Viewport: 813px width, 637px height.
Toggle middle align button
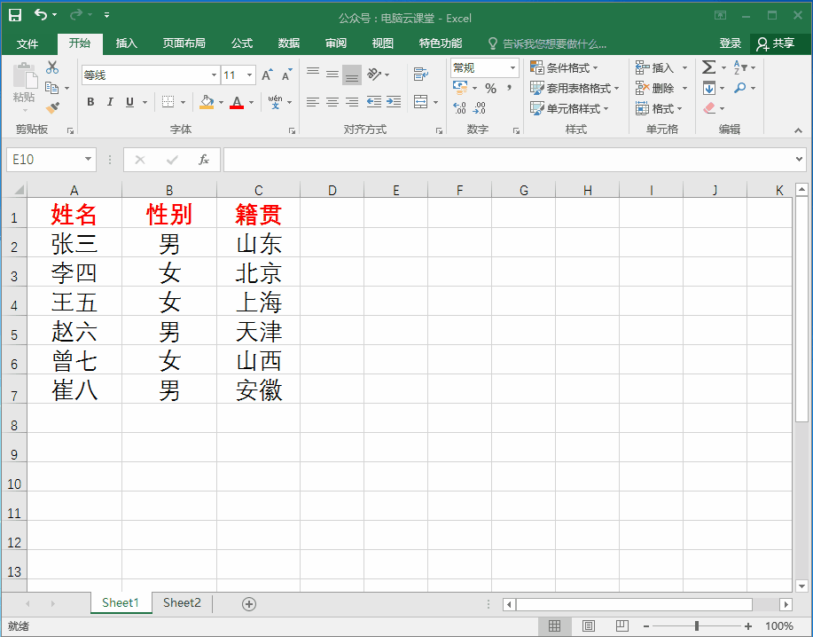coord(332,75)
